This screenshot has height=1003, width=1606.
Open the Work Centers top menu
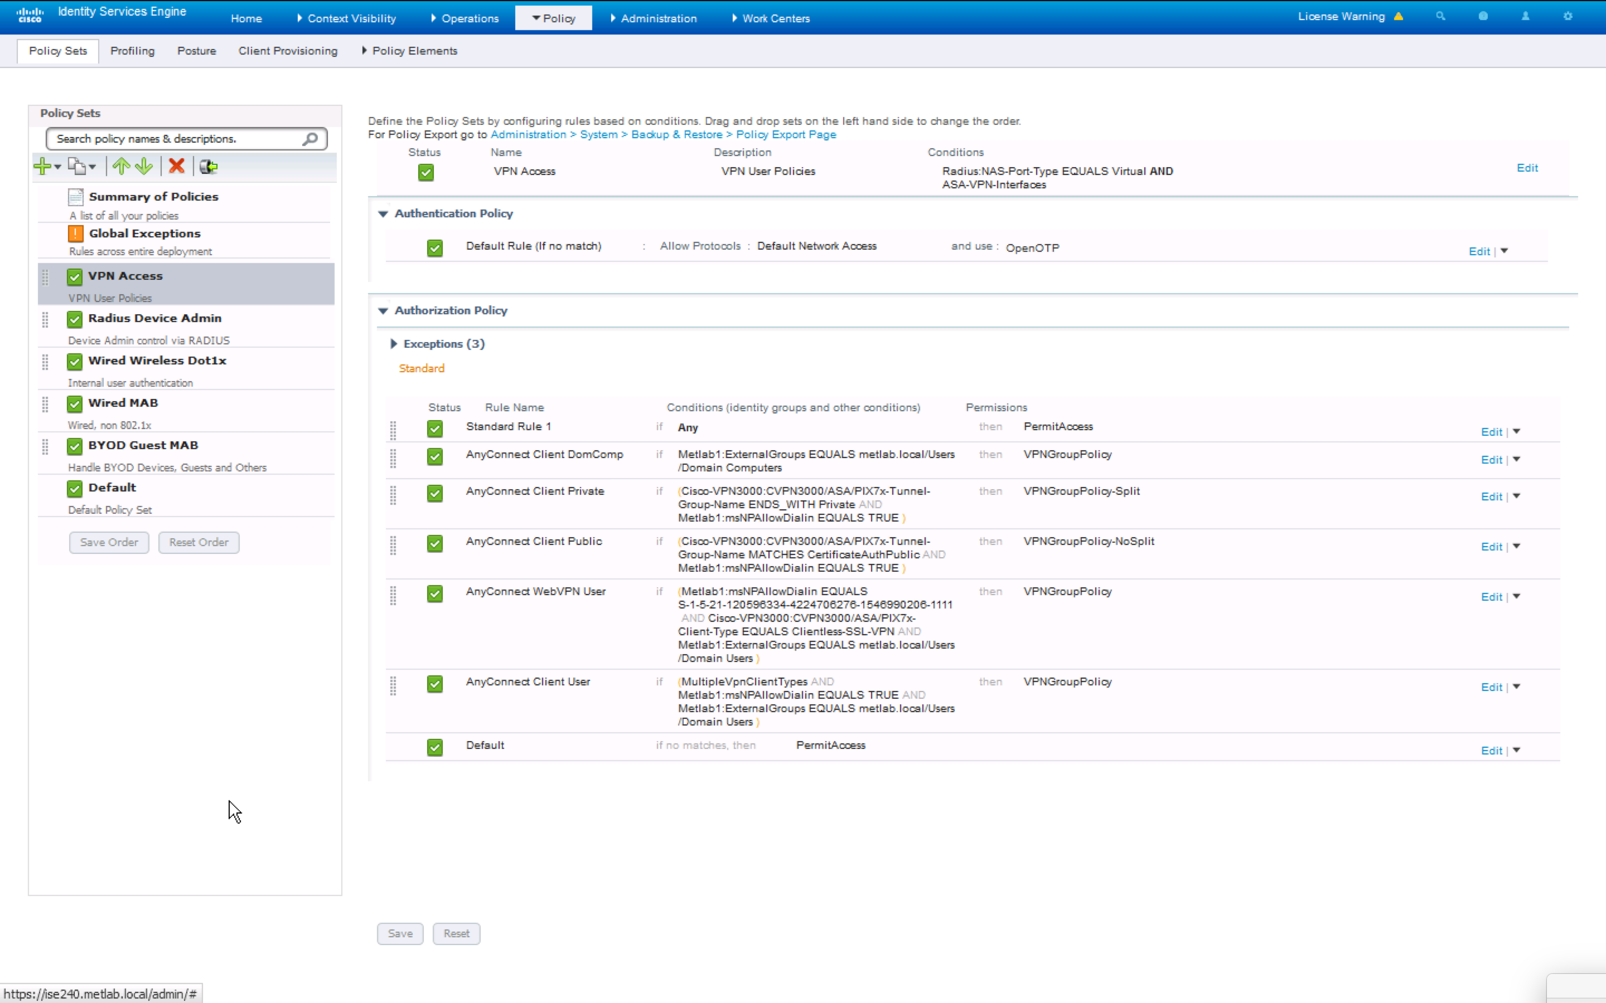(771, 18)
